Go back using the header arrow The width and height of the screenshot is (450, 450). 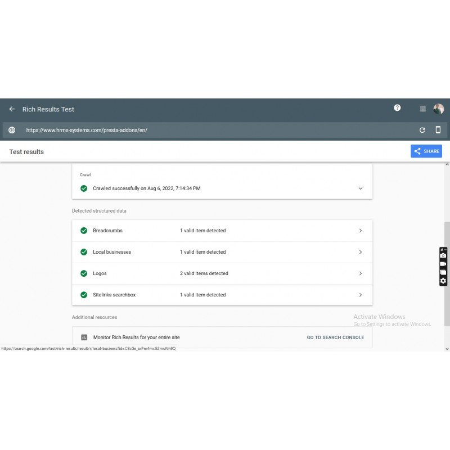12,109
